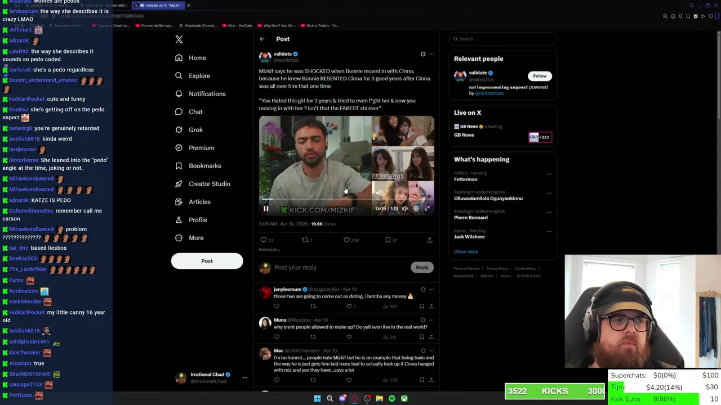Open Xbox app from taskbar
The width and height of the screenshot is (721, 405).
pyautogui.click(x=404, y=399)
